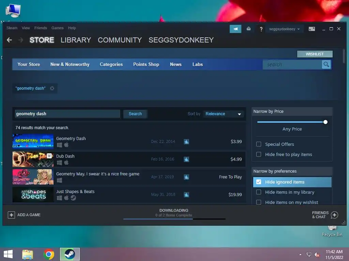Launch Chrome from the taskbar
Image resolution: width=349 pixels, height=261 pixels.
[49, 254]
